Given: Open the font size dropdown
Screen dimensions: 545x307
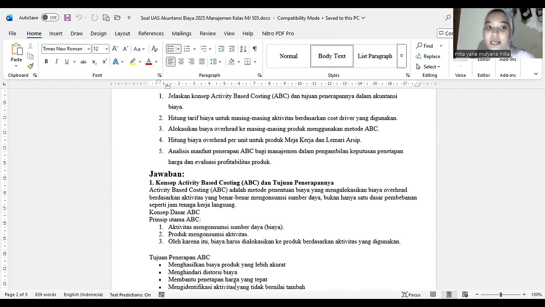Looking at the screenshot, I should pyautogui.click(x=106, y=49).
